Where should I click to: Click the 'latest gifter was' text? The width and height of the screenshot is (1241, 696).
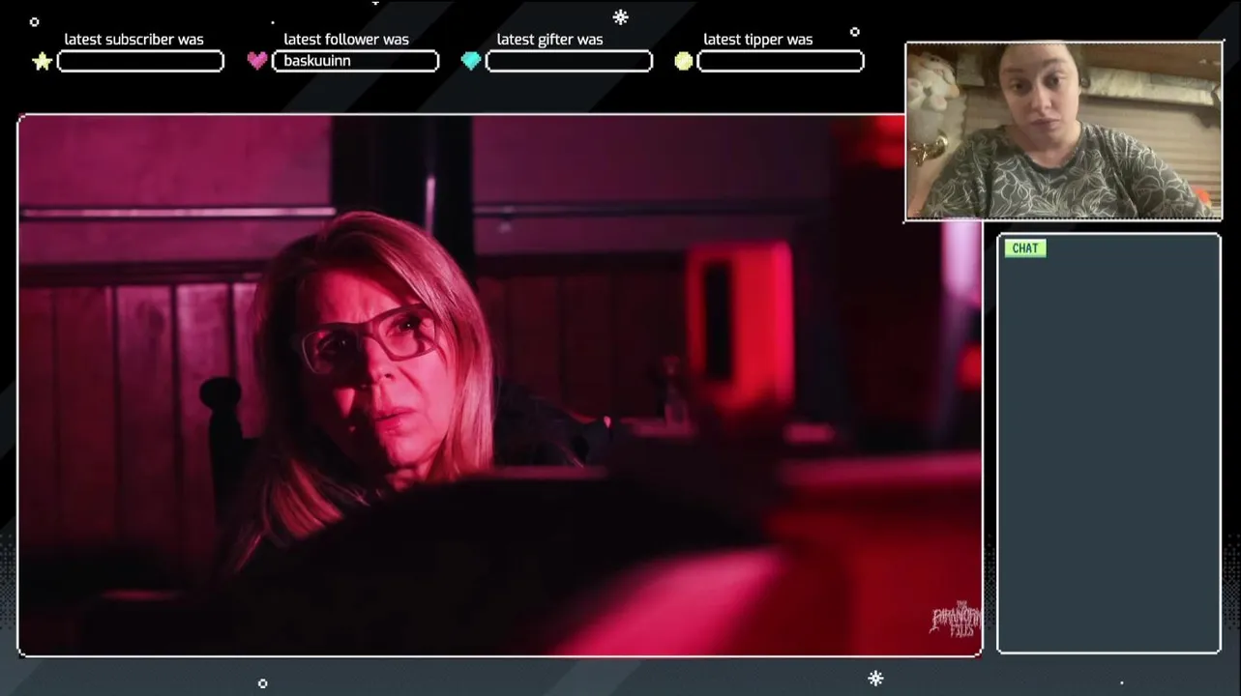(x=549, y=40)
